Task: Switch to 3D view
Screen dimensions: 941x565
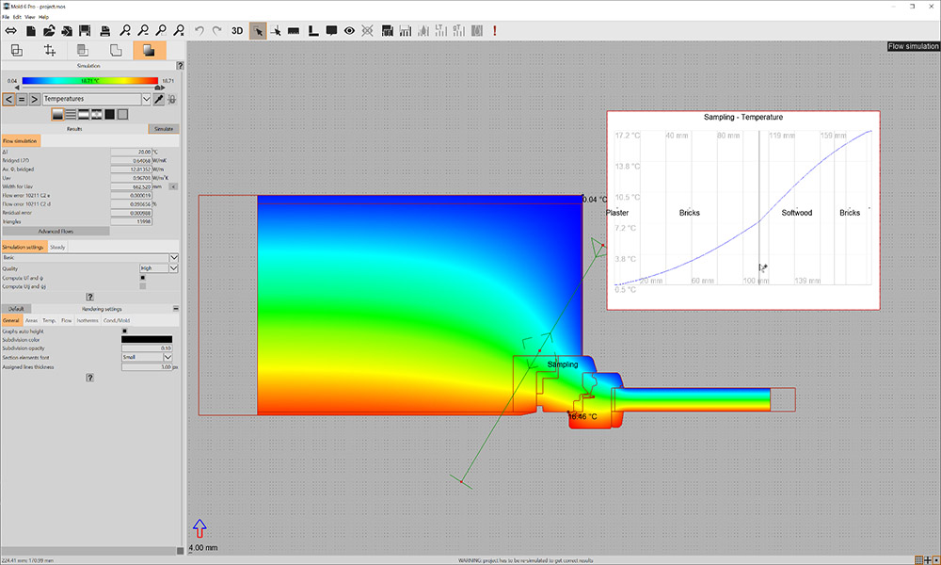Action: tap(237, 31)
